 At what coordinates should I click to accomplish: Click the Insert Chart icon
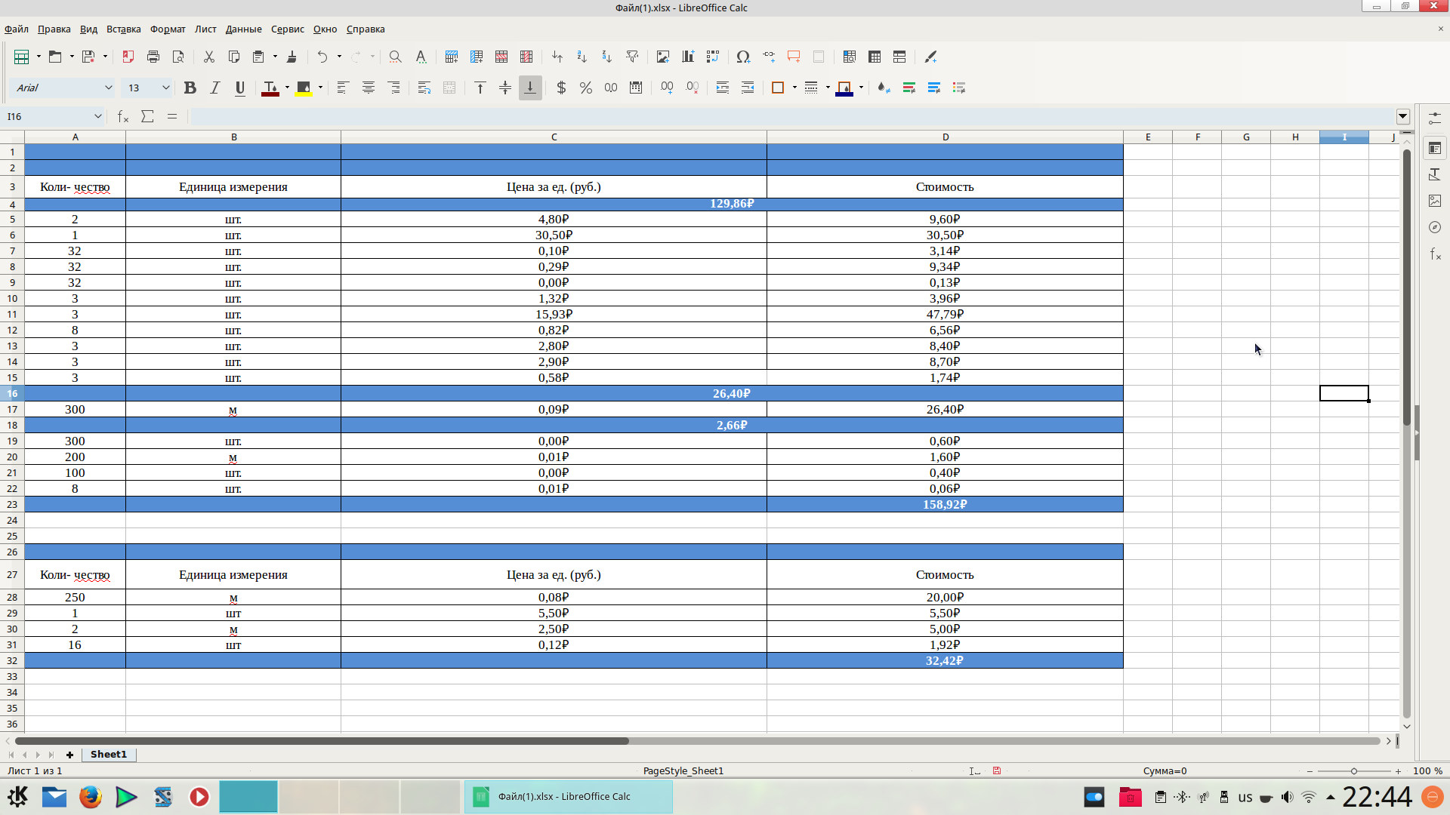click(688, 57)
